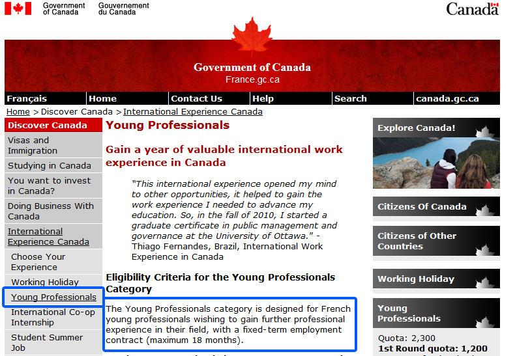Click the Citizens Of Canada panel
Viewport: 515px width, 356px height.
(x=422, y=207)
